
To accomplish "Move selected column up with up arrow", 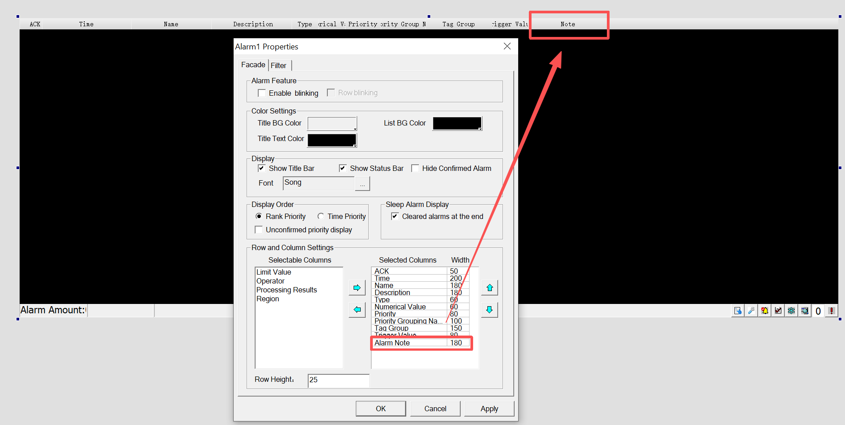I will point(489,287).
